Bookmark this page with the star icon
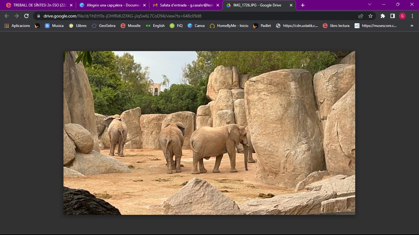The width and height of the screenshot is (419, 235). coord(371,16)
